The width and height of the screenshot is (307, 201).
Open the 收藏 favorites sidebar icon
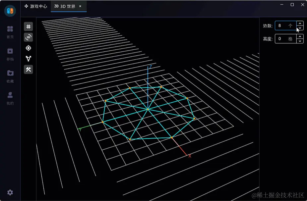click(10, 76)
